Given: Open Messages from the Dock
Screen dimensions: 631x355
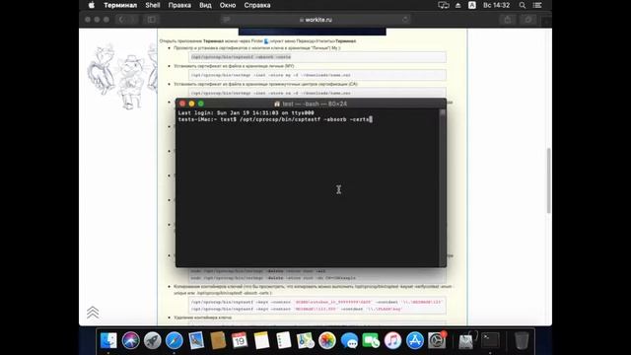Looking at the screenshot, I should point(349,341).
